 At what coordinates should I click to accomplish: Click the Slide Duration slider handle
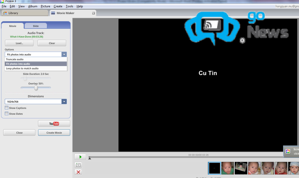point(25,78)
